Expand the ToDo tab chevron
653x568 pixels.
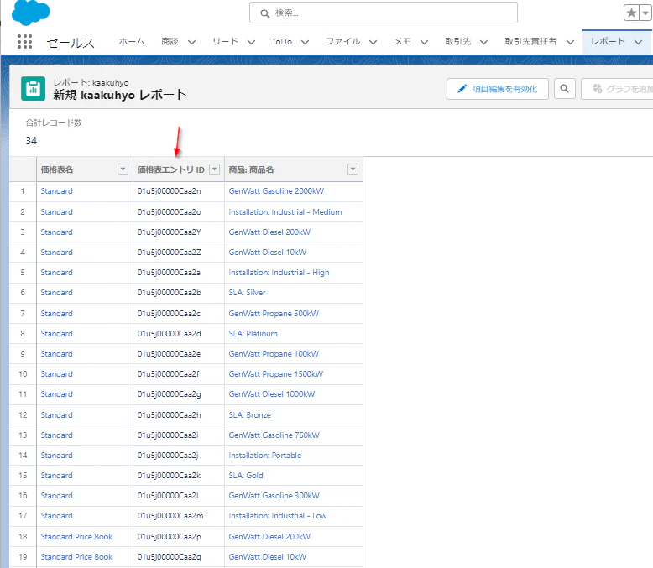tap(305, 42)
